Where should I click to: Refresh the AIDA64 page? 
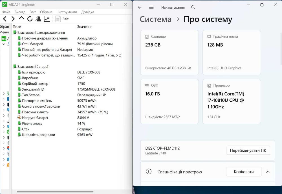click(x=30, y=19)
